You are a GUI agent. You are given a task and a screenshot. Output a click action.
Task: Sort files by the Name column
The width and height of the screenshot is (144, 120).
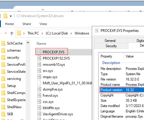(x=41, y=44)
